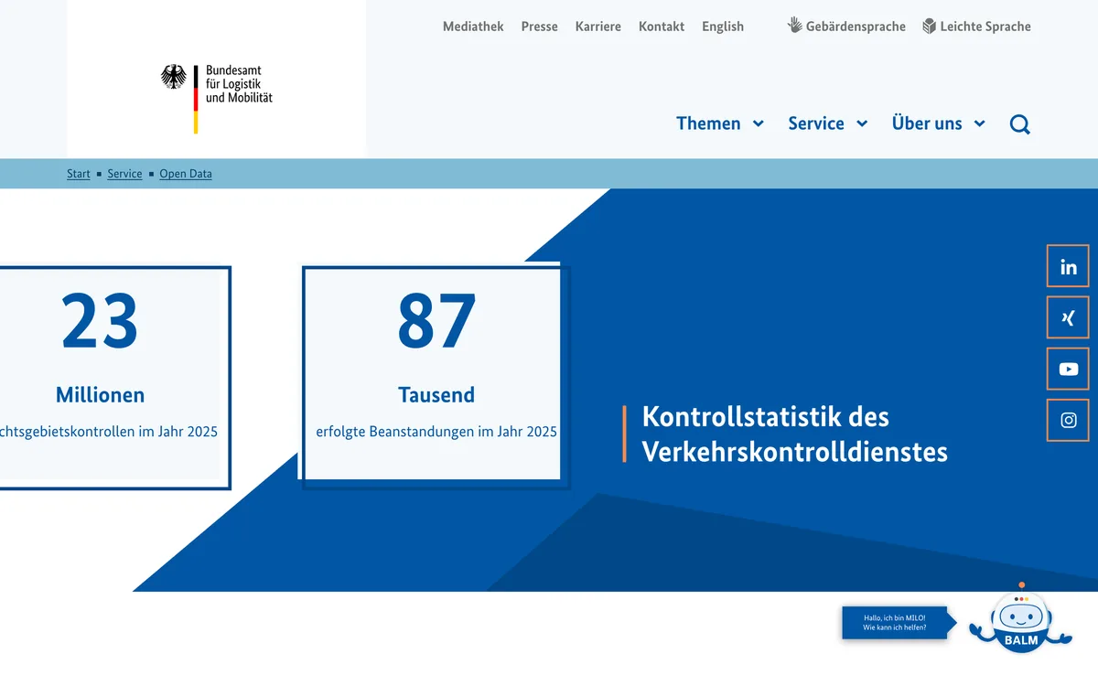Go to the Karriere page

click(598, 27)
